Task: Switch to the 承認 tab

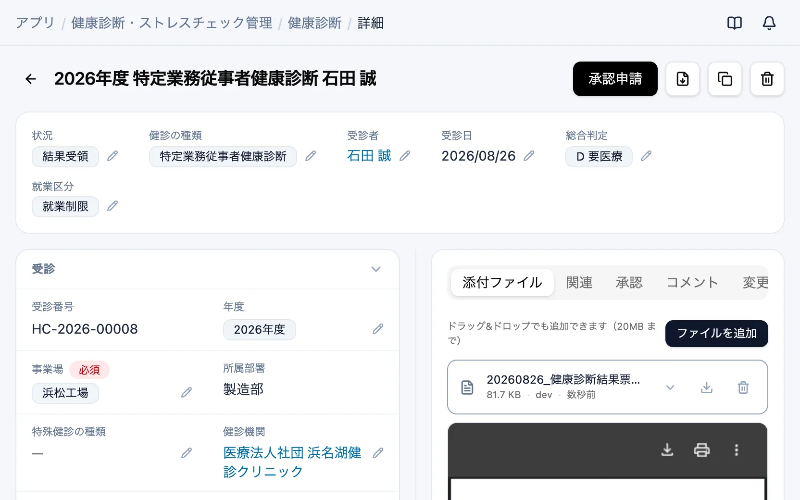Action: 629,283
